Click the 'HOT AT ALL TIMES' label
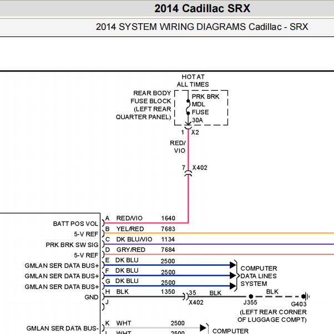The height and width of the screenshot is (334, 334). 193,80
